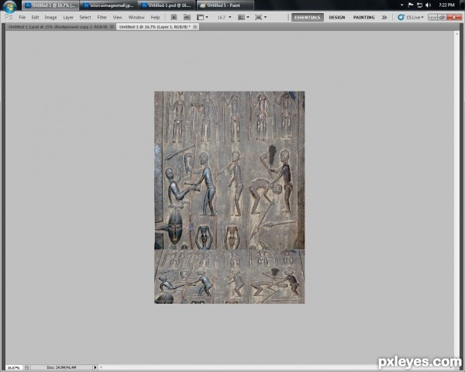Click horizontal scrollbar left arrow
This screenshot has height=372, width=465.
click(x=101, y=367)
